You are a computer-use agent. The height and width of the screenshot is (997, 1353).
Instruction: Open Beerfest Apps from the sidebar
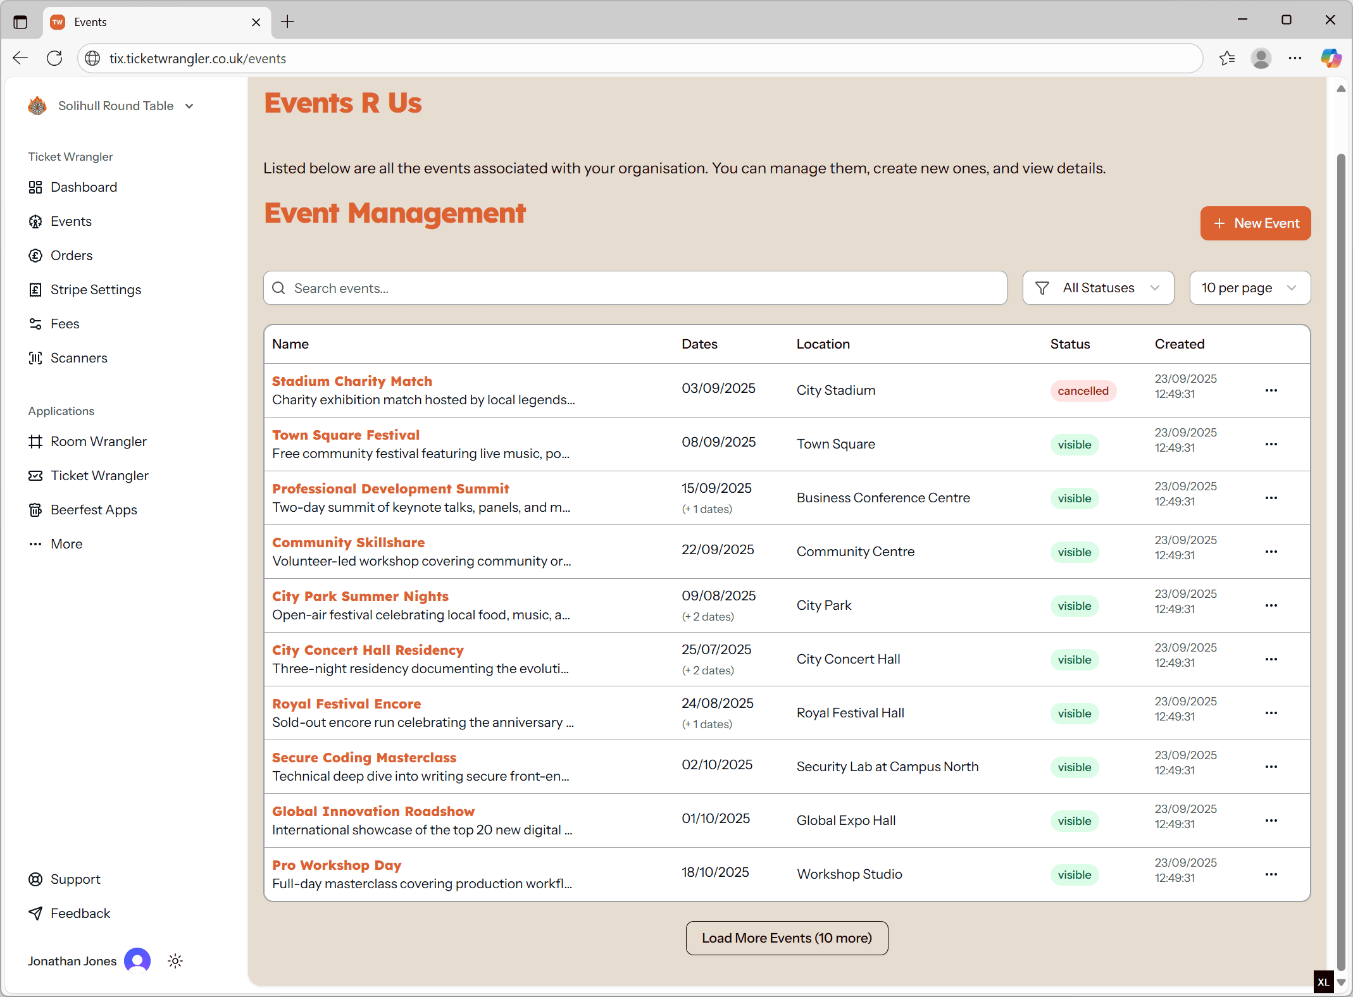click(x=94, y=510)
